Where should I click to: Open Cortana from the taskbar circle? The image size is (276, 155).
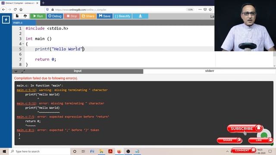coord(75,151)
